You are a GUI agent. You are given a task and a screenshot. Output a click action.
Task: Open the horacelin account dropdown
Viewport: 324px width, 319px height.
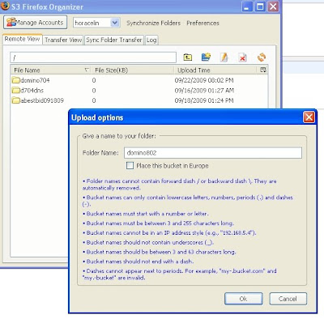click(x=115, y=23)
